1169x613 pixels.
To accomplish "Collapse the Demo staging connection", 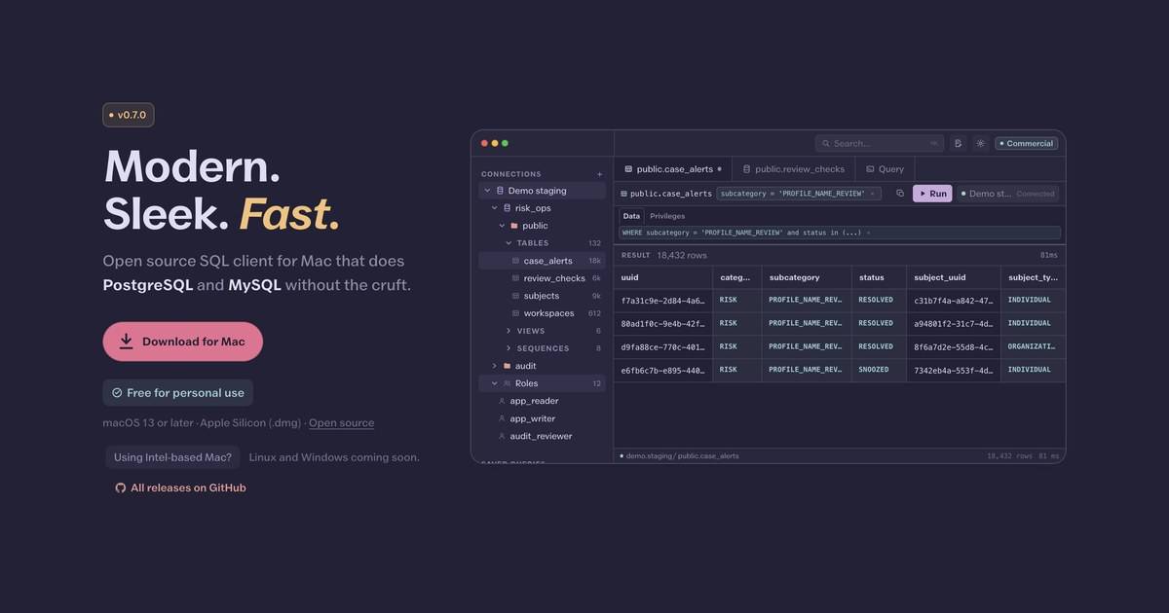I will coord(487,191).
